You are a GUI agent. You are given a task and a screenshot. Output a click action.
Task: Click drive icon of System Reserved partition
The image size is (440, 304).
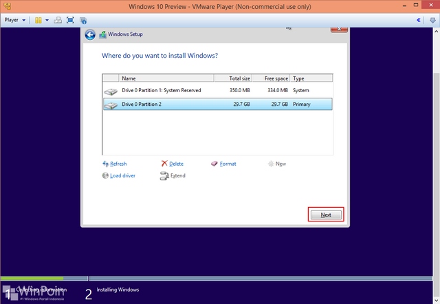pyautogui.click(x=111, y=91)
